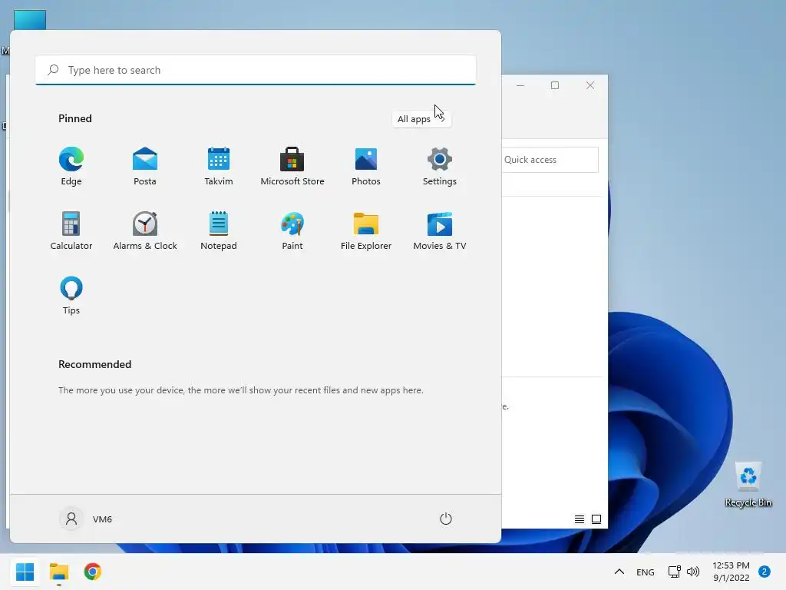This screenshot has height=590, width=786.
Task: Click the ENG language indicator
Action: 645,572
